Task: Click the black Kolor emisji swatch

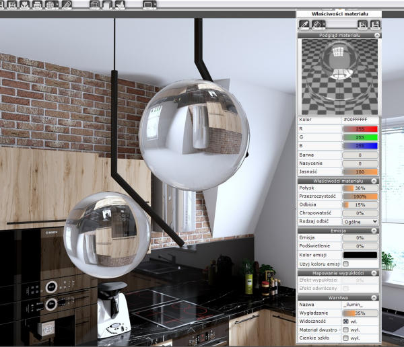Action: click(x=360, y=255)
